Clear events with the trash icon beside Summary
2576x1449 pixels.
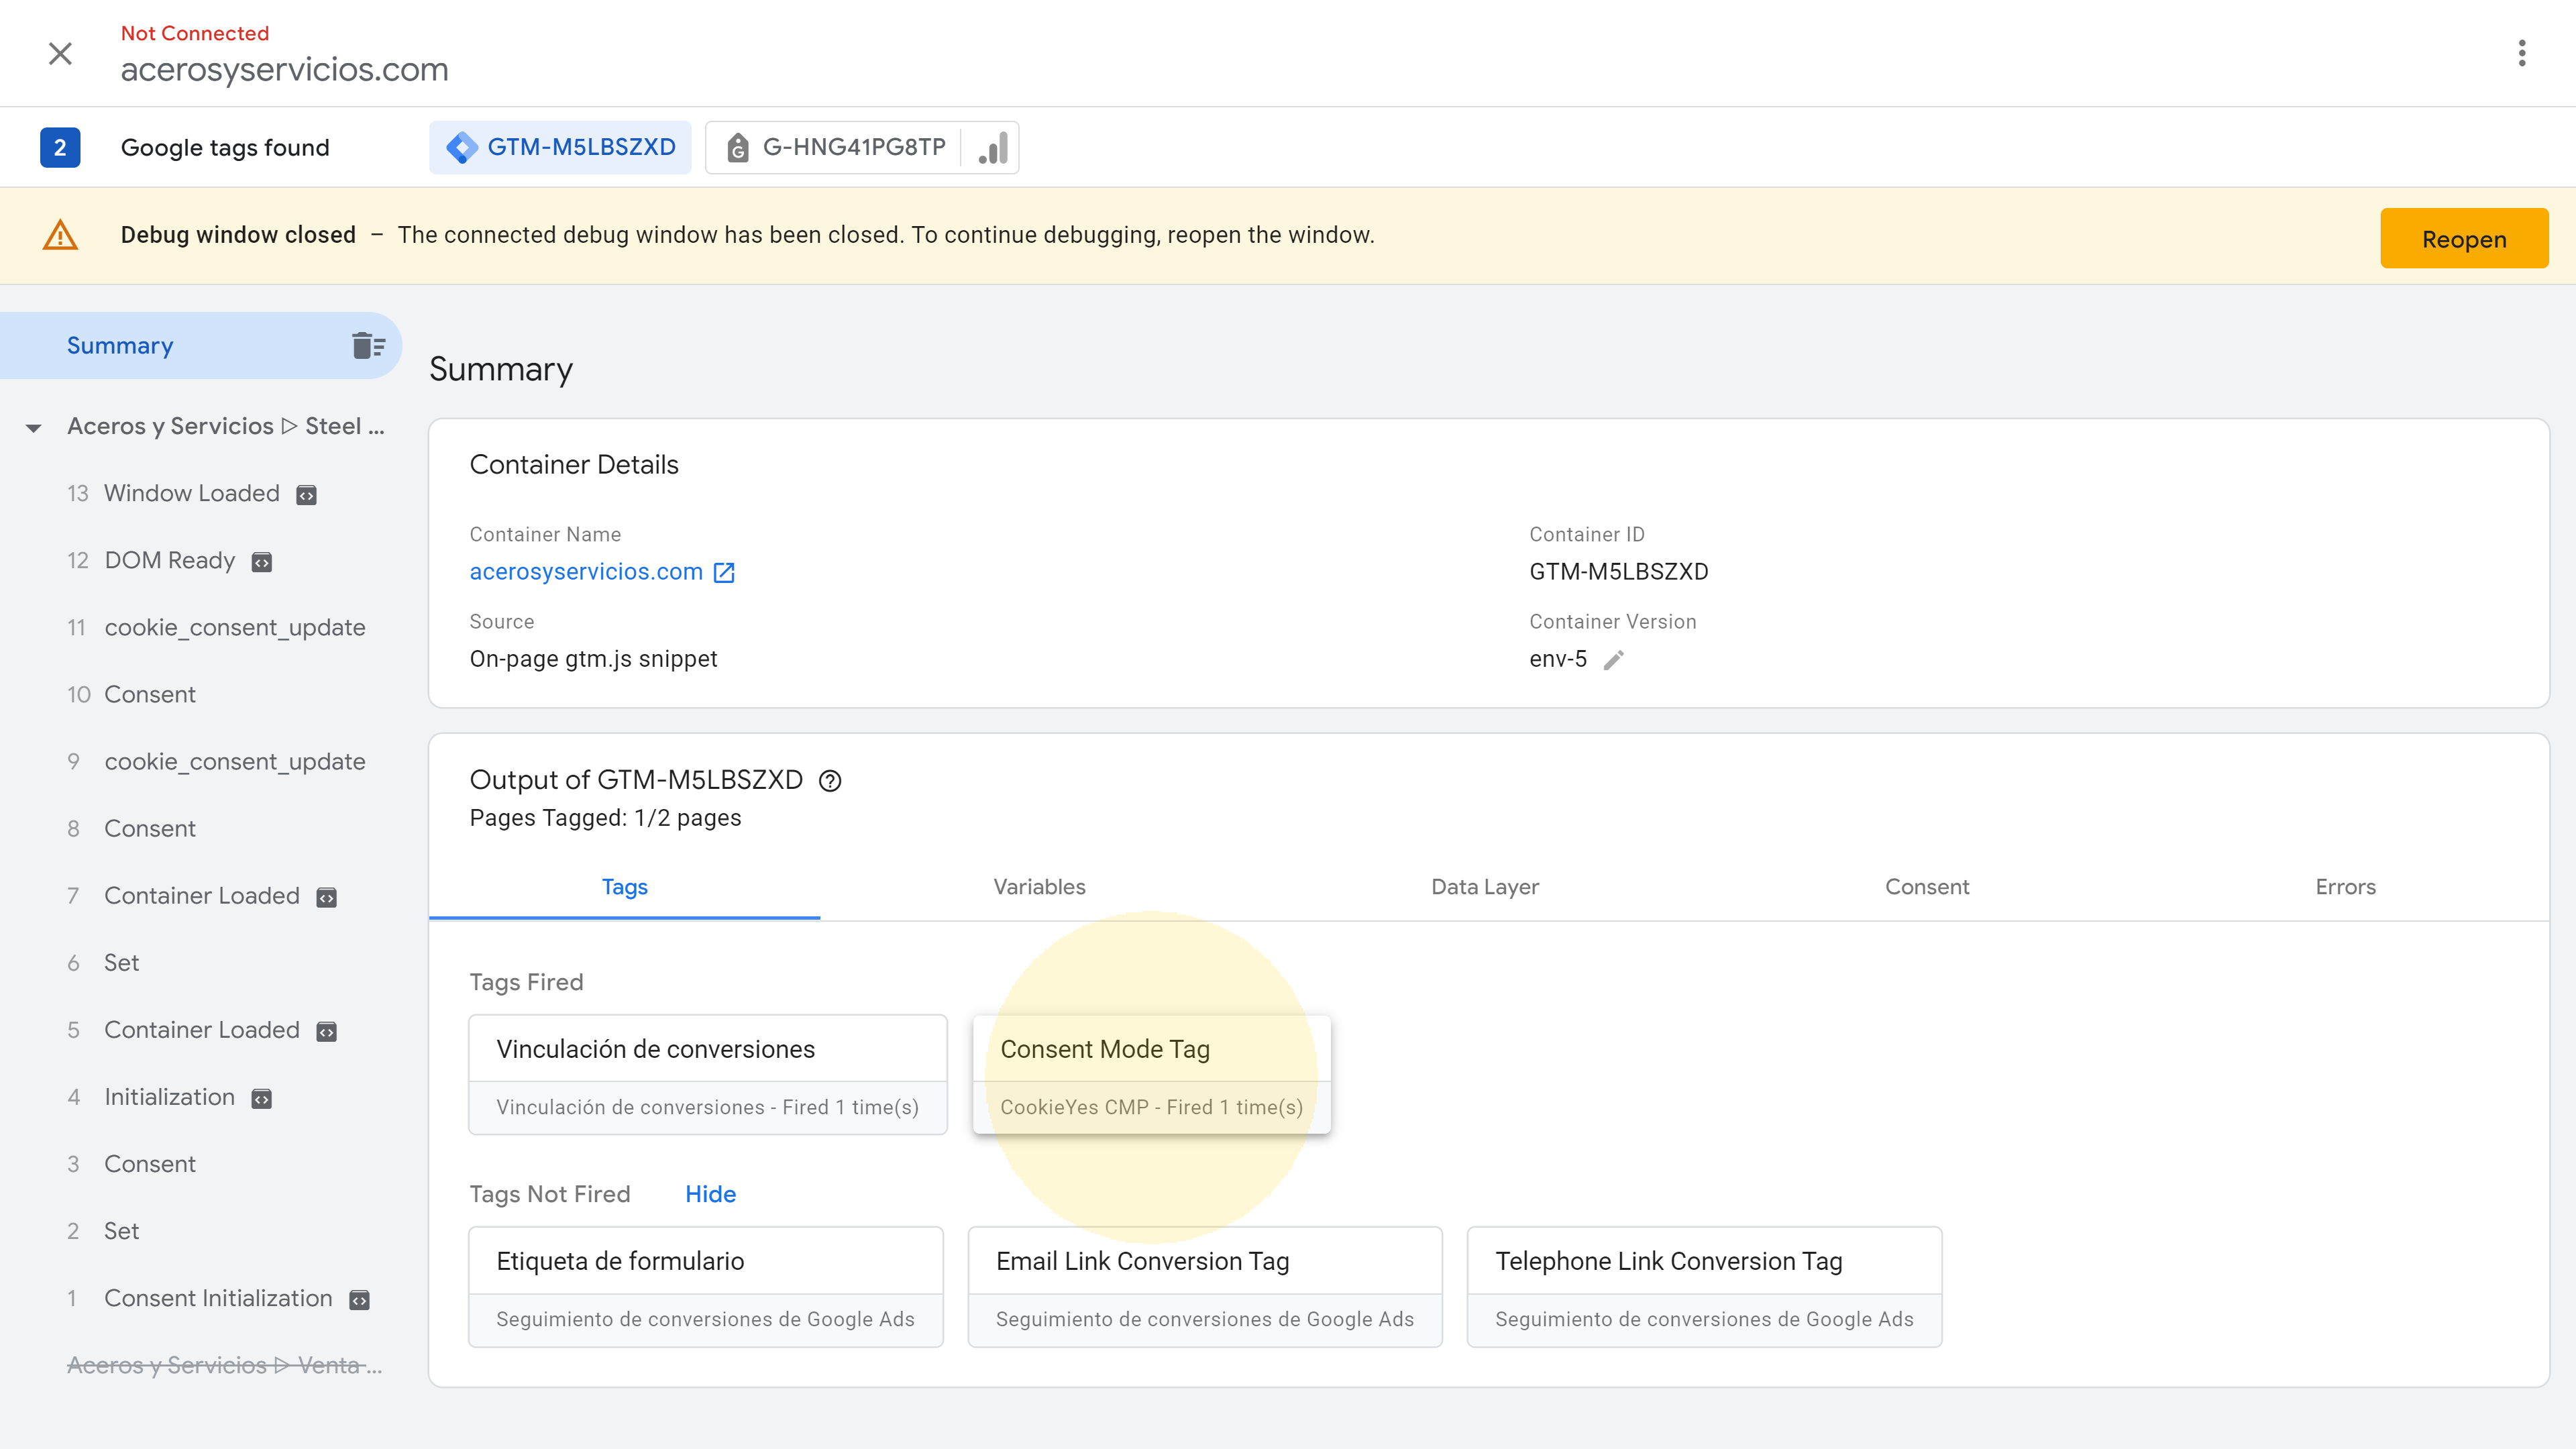368,345
